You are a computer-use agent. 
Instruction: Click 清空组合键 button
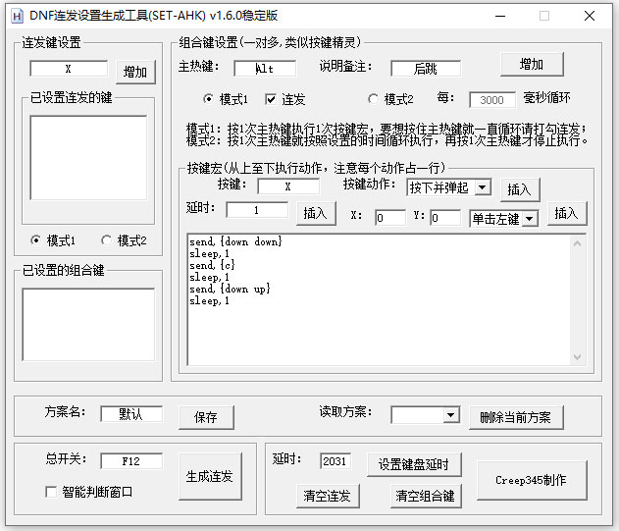[426, 496]
